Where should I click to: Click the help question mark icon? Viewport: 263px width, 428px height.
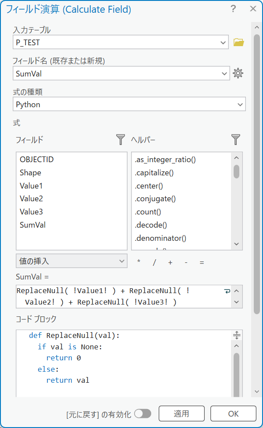(233, 9)
